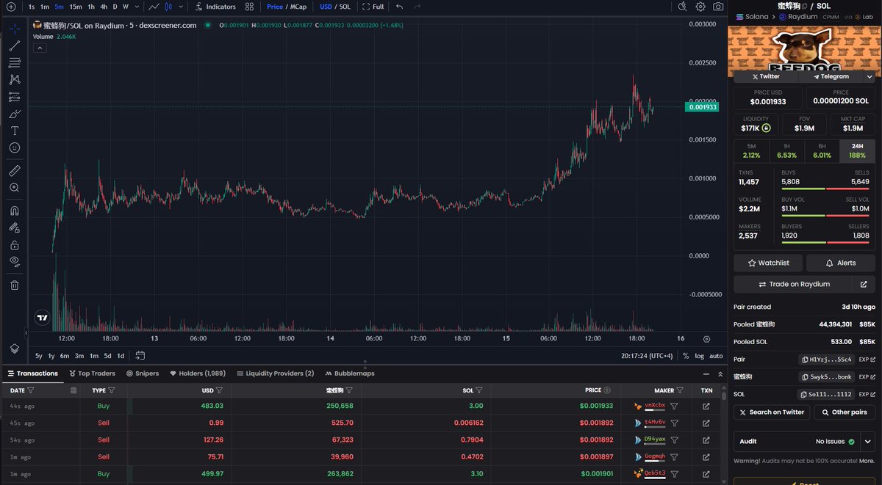This screenshot has width=882, height=485.
Task: Open the Liquidity Providers (2) tab
Action: click(275, 373)
